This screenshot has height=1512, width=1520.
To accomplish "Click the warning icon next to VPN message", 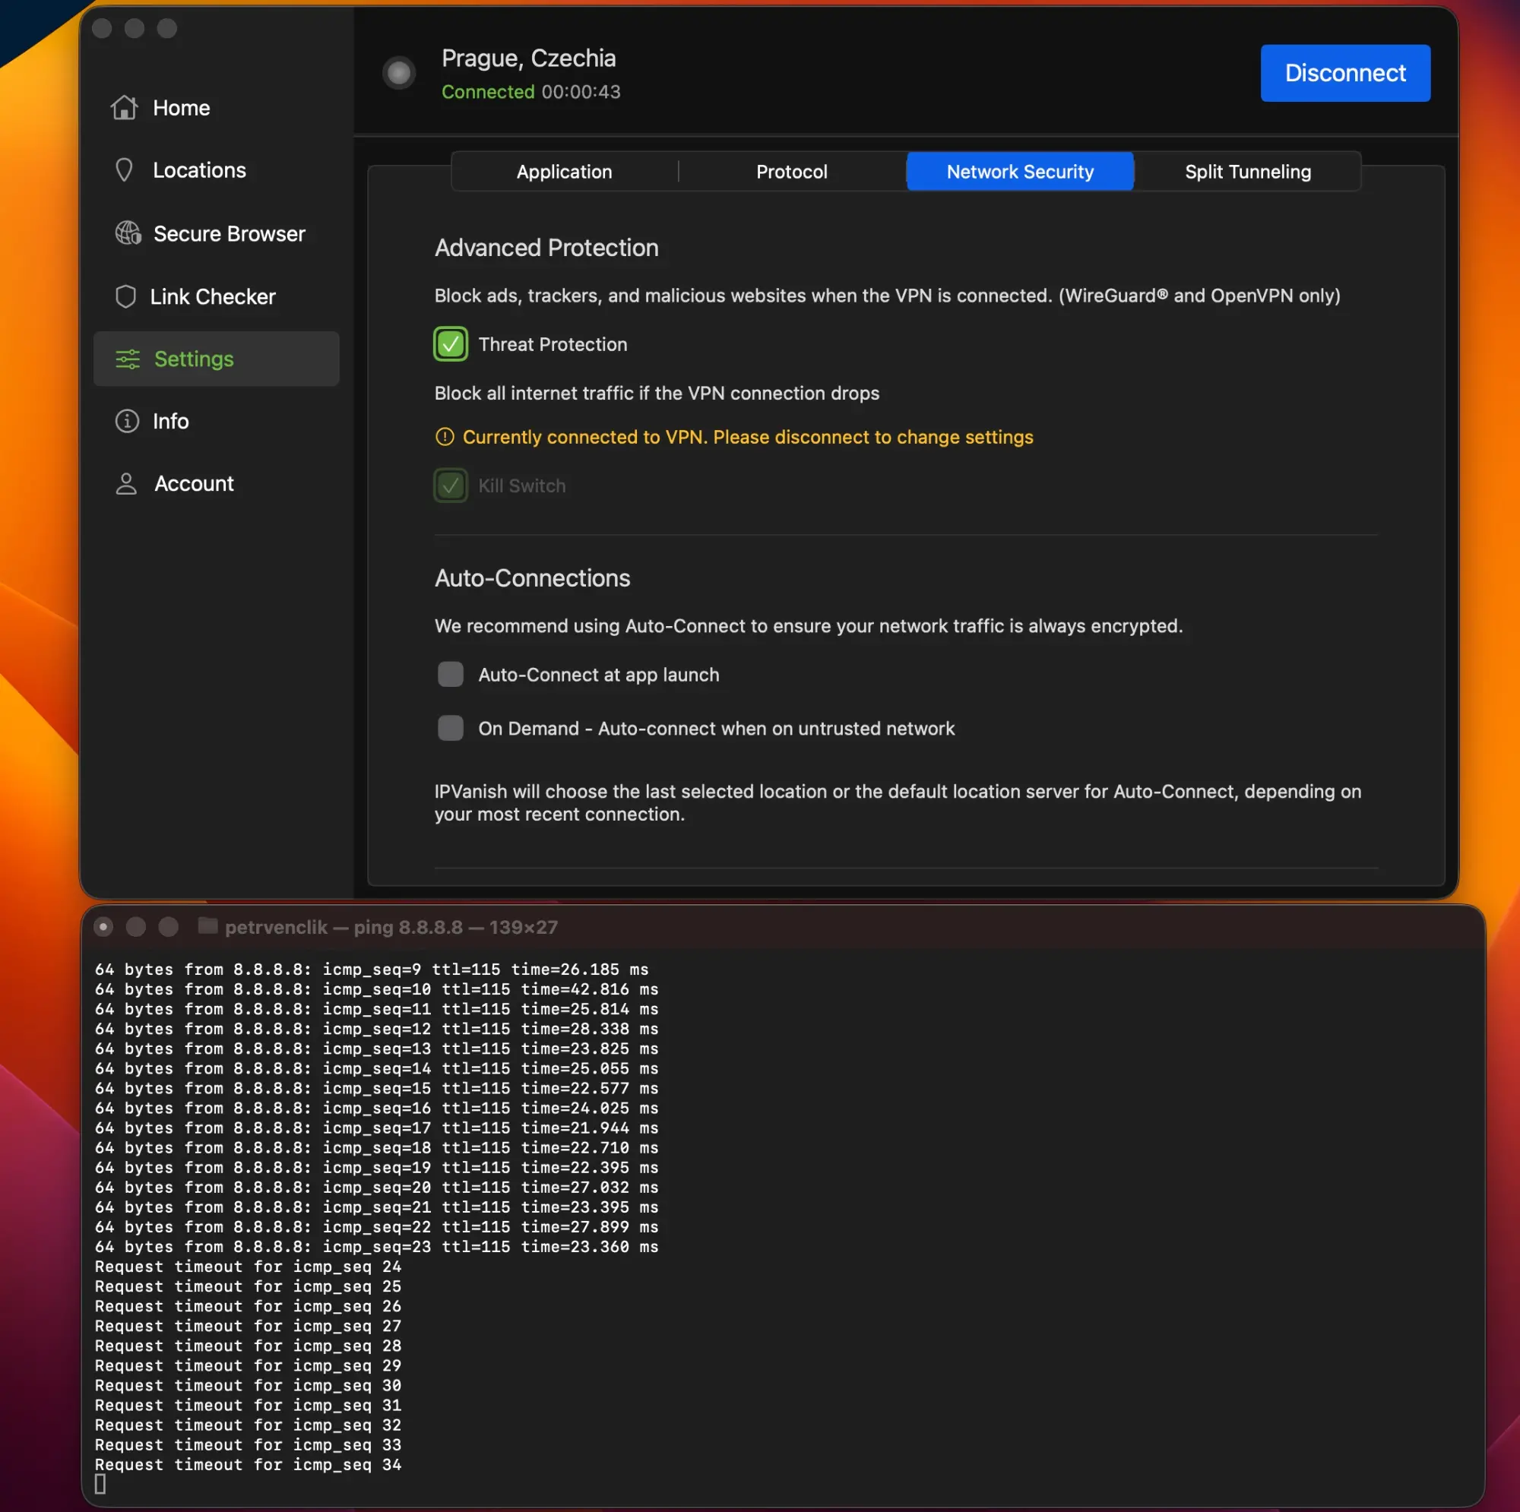I will (445, 438).
